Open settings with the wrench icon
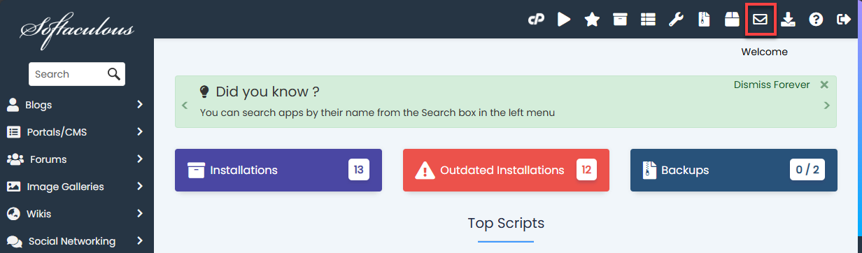 point(676,20)
